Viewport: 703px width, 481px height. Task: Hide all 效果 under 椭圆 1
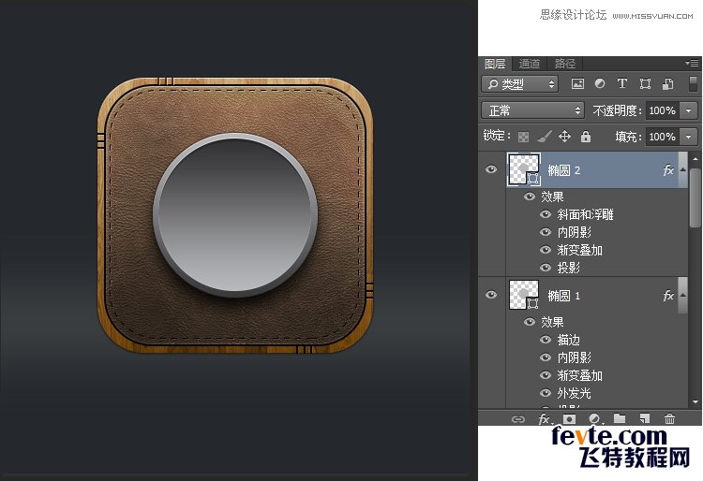(x=530, y=322)
